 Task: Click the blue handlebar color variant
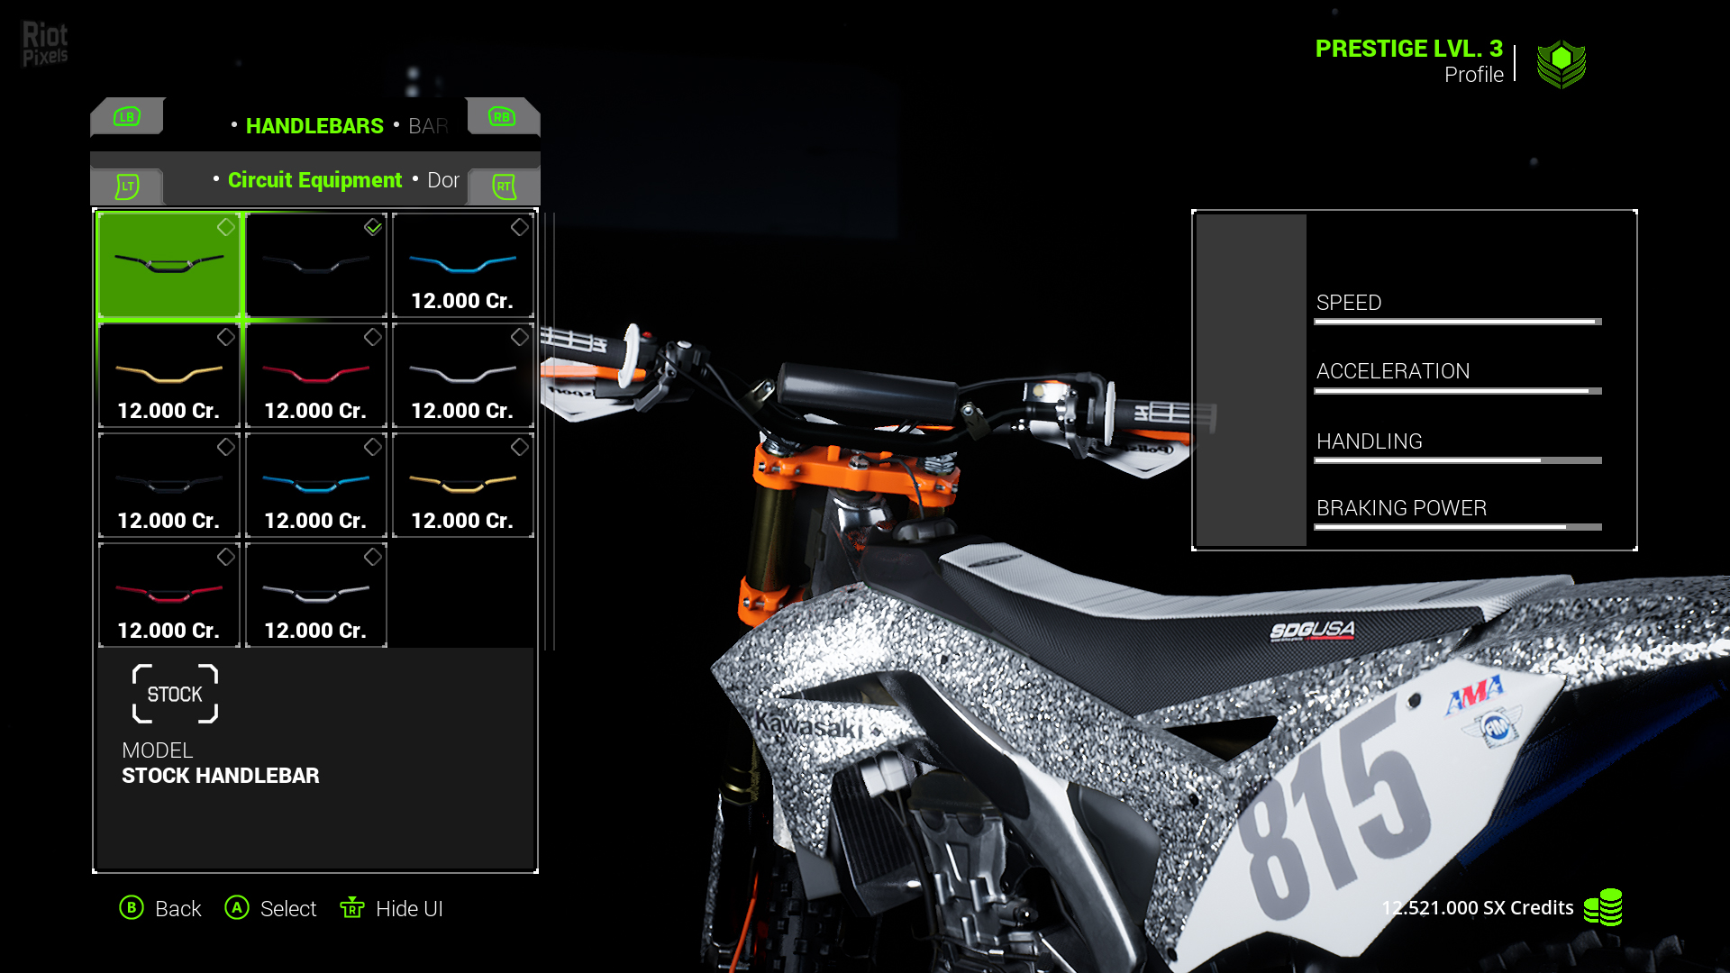coord(462,261)
